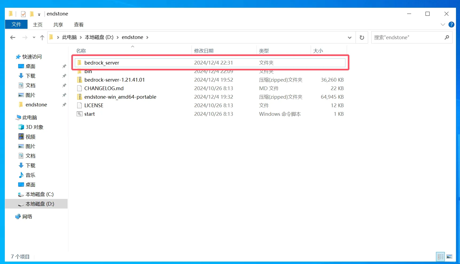
Task: Click 本地磁盘 (D:) in the breadcrumb path
Action: click(x=99, y=37)
